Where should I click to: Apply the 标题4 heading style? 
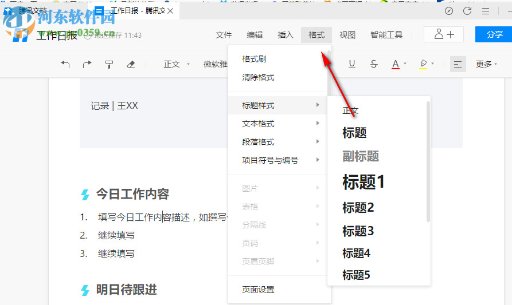click(356, 253)
